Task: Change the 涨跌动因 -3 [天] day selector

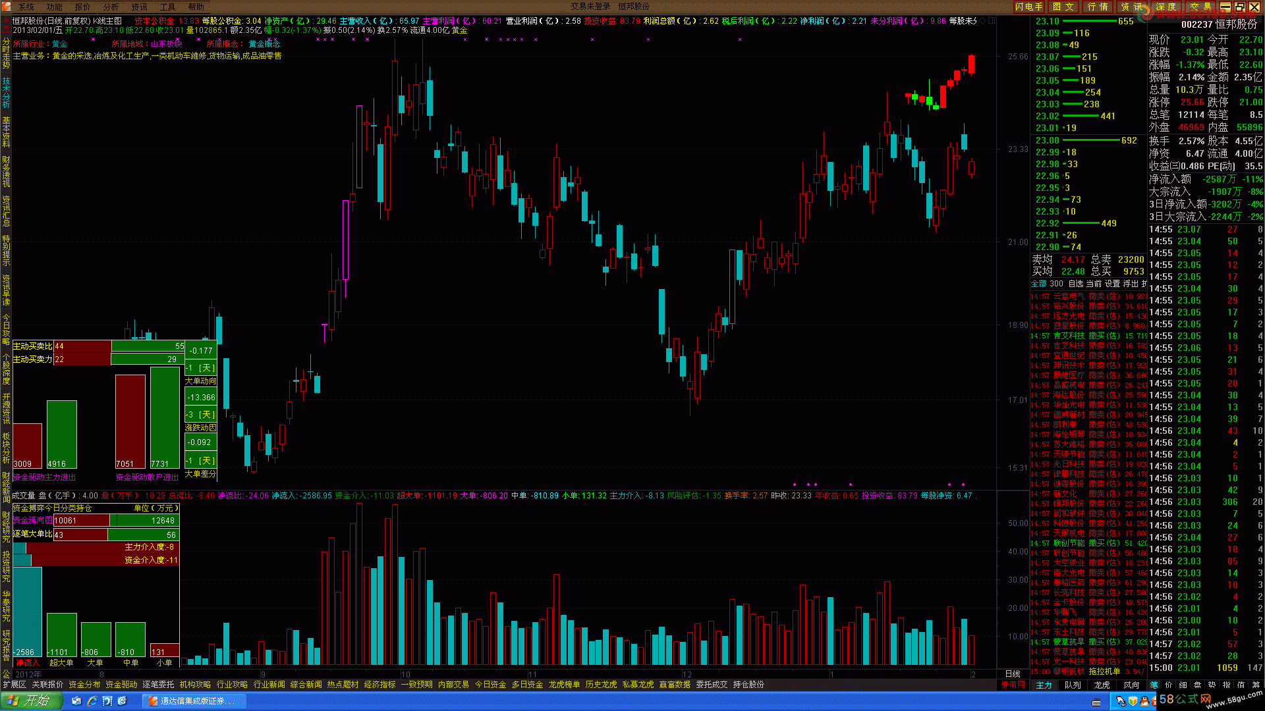Action: 201,414
